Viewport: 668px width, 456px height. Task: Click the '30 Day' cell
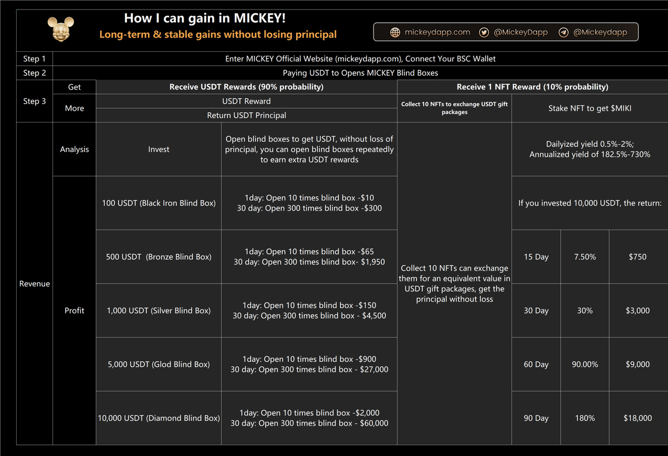tap(536, 310)
